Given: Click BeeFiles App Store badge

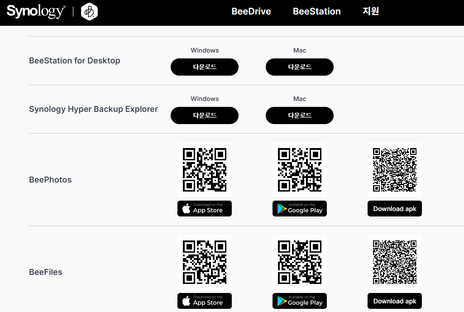Looking at the screenshot, I should click(205, 301).
